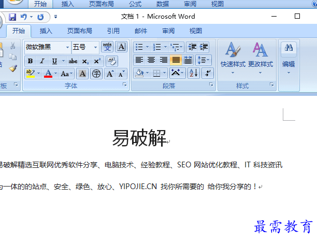Open the 数据 tab in the background window
This screenshot has height=243, width=317.
point(163,4)
